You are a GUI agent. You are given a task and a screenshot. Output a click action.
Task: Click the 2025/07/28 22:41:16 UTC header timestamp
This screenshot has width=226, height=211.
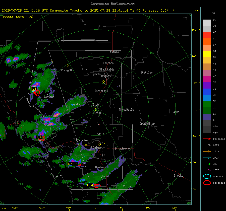tap(25, 11)
